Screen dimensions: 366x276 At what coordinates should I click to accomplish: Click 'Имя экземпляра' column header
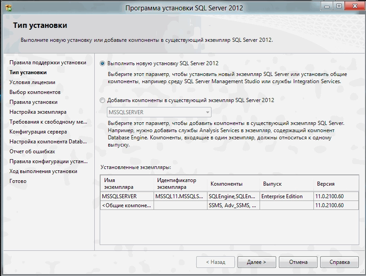pos(127,183)
